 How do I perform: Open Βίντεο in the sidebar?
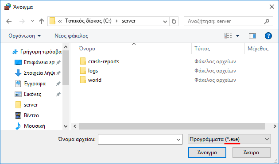point(27,115)
